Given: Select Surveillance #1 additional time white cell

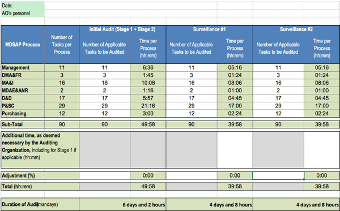Looking at the screenshot, I should coord(235,150).
